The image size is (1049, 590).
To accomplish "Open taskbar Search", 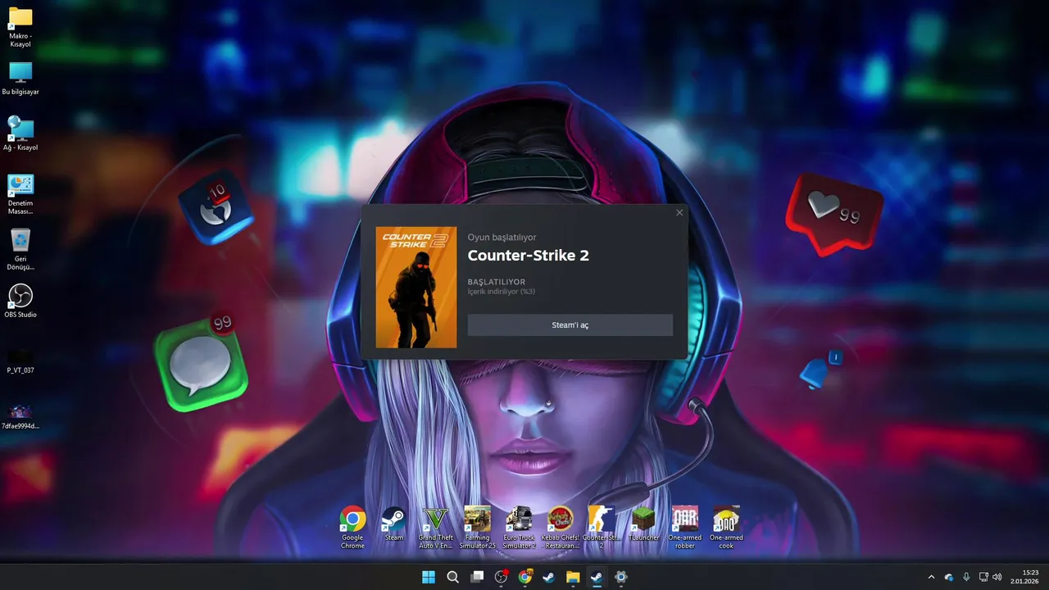I will [452, 577].
